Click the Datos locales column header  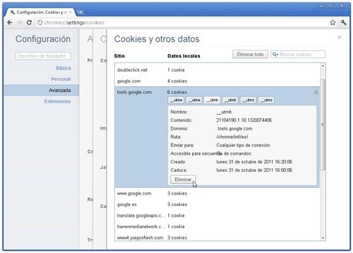click(x=183, y=56)
